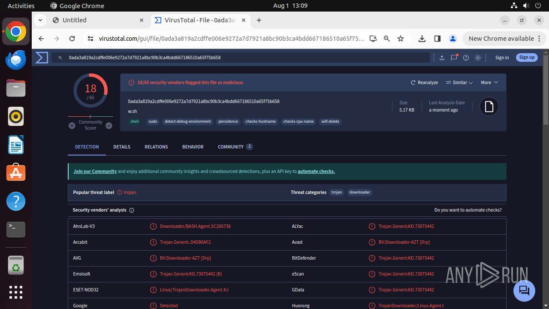This screenshot has width=549, height=309.
Task: Expand the Similar dropdown
Action: [x=459, y=82]
